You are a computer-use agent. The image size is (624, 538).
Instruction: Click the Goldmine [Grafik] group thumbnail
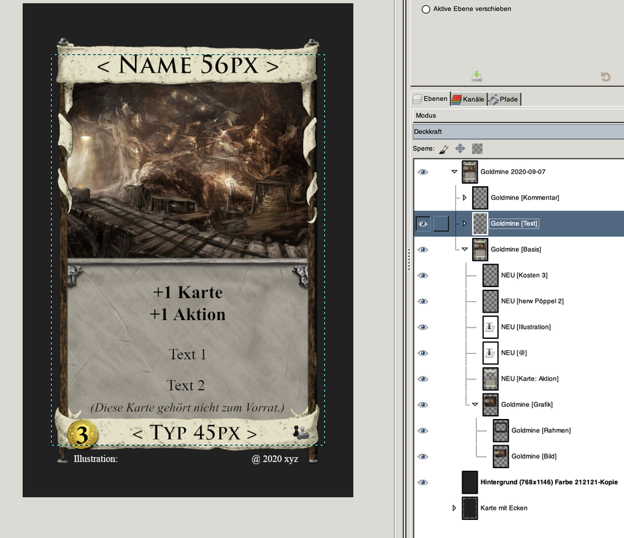[x=490, y=405]
